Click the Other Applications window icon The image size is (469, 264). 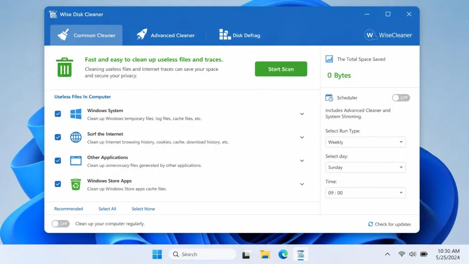(76, 160)
